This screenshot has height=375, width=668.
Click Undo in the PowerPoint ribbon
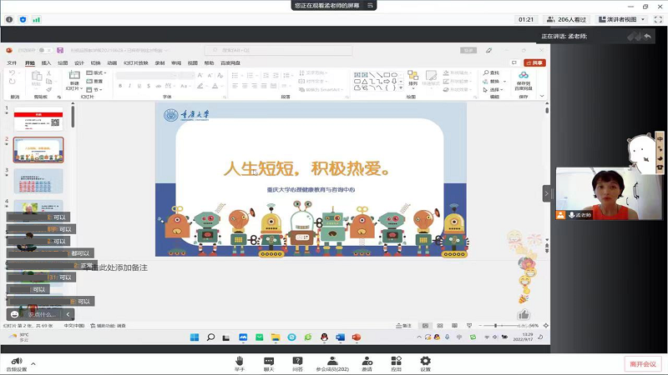[x=12, y=73]
